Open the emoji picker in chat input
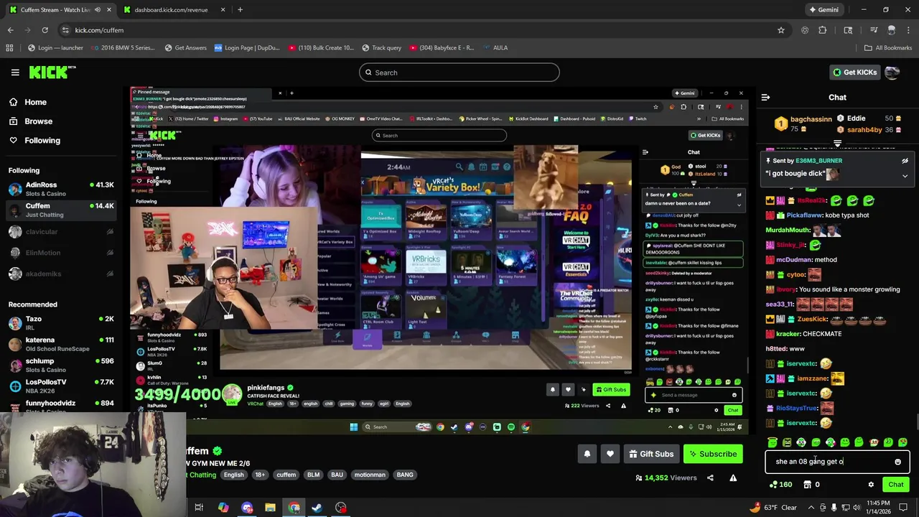Image resolution: width=919 pixels, height=517 pixels. (897, 462)
